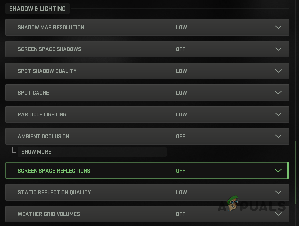Click the SHADOW & LIGHTING section header
This screenshot has height=226, width=299.
tap(37, 9)
